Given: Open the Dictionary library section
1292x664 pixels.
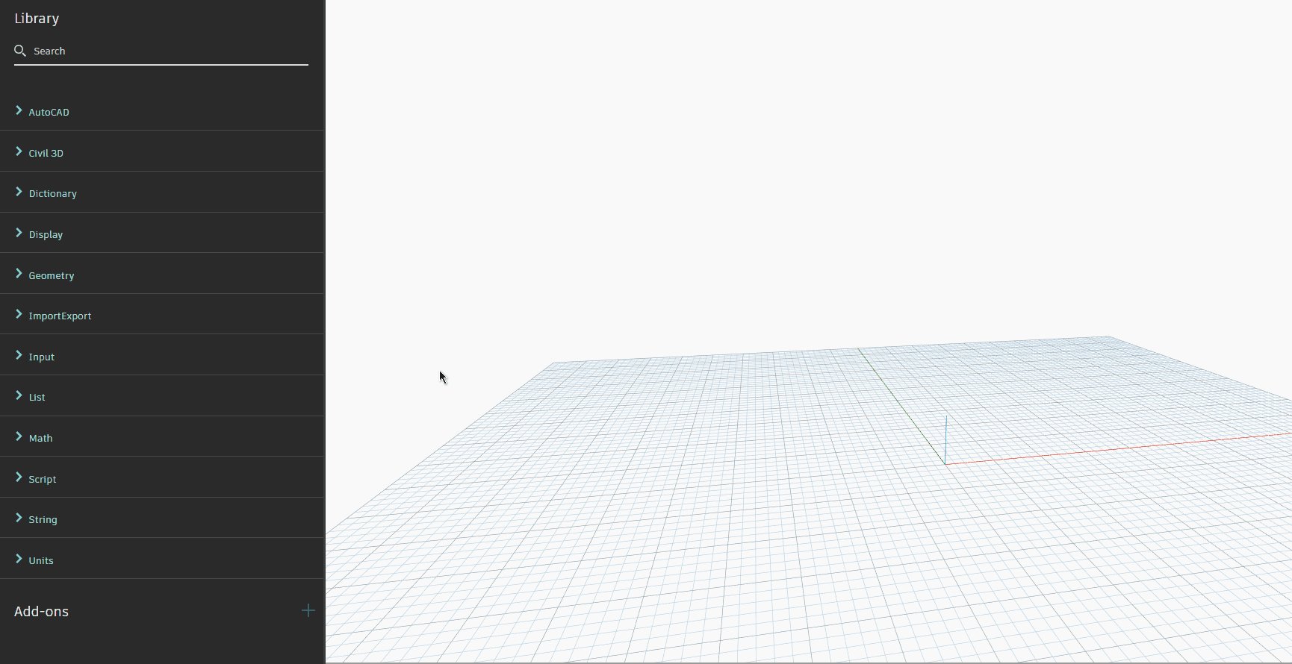Looking at the screenshot, I should pyautogui.click(x=52, y=193).
